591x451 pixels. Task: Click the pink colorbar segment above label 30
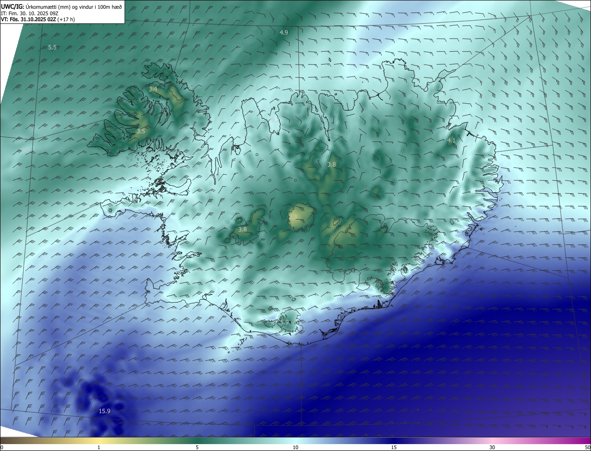pos(492,440)
